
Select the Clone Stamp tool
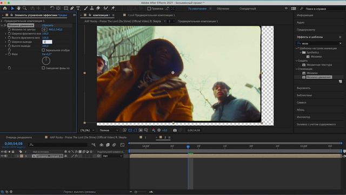click(x=92, y=9)
